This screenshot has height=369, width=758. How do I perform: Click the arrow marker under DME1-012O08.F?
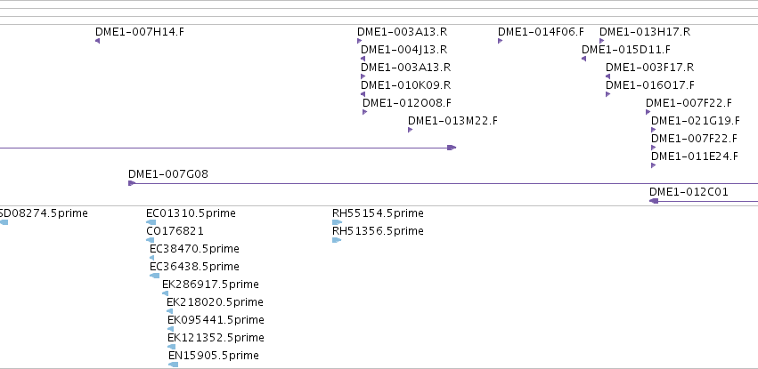point(365,112)
